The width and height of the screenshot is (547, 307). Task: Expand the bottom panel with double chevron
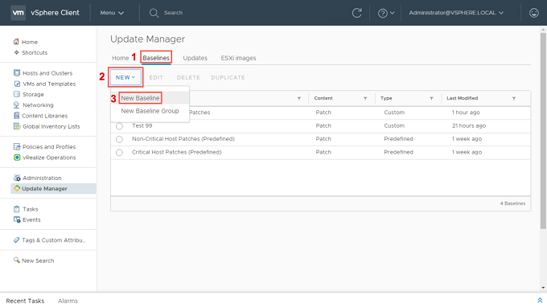[540, 301]
